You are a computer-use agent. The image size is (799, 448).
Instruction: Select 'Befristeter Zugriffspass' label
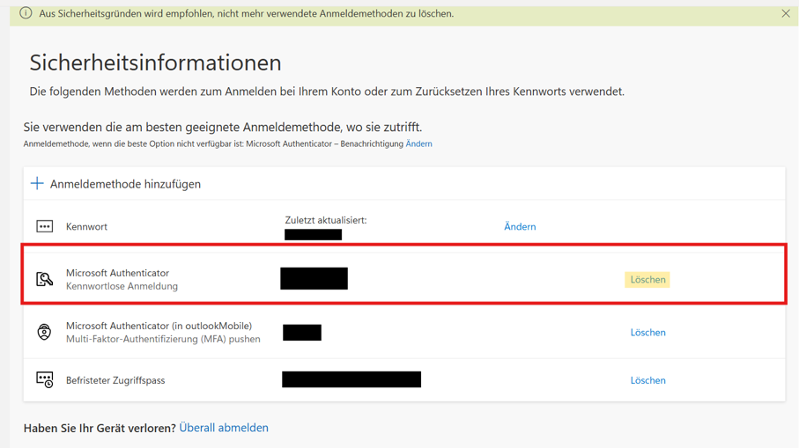point(115,380)
